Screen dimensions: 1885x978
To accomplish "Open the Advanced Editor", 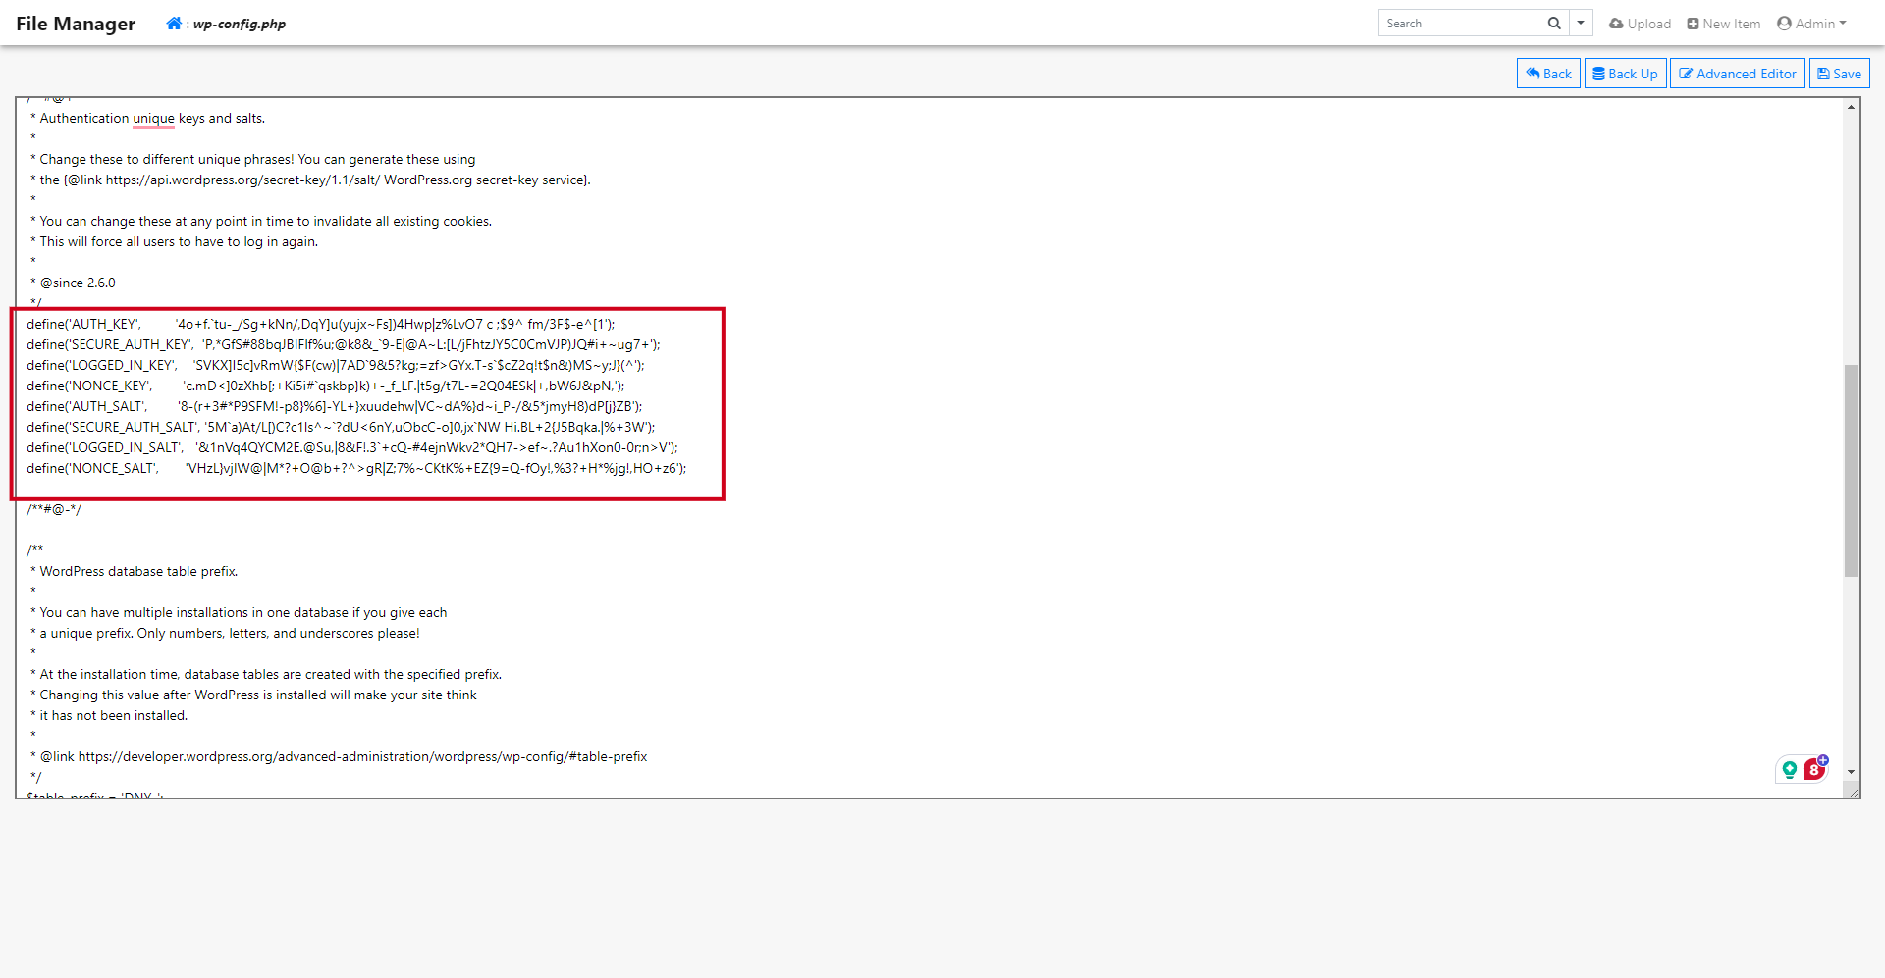I will (1737, 74).
